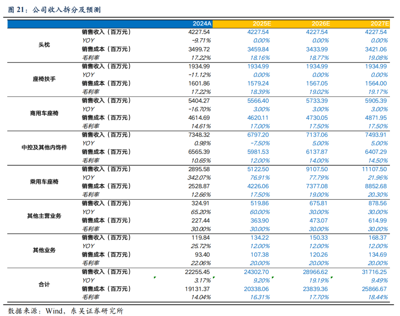The width and height of the screenshot is (400, 316).
Task: Select the 座椅扶手 row group label
Action: tap(44, 79)
